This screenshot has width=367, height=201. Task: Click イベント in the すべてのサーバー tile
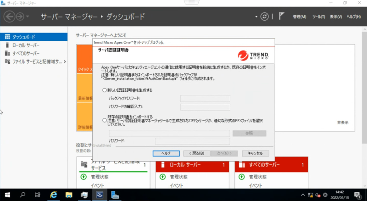256,185
